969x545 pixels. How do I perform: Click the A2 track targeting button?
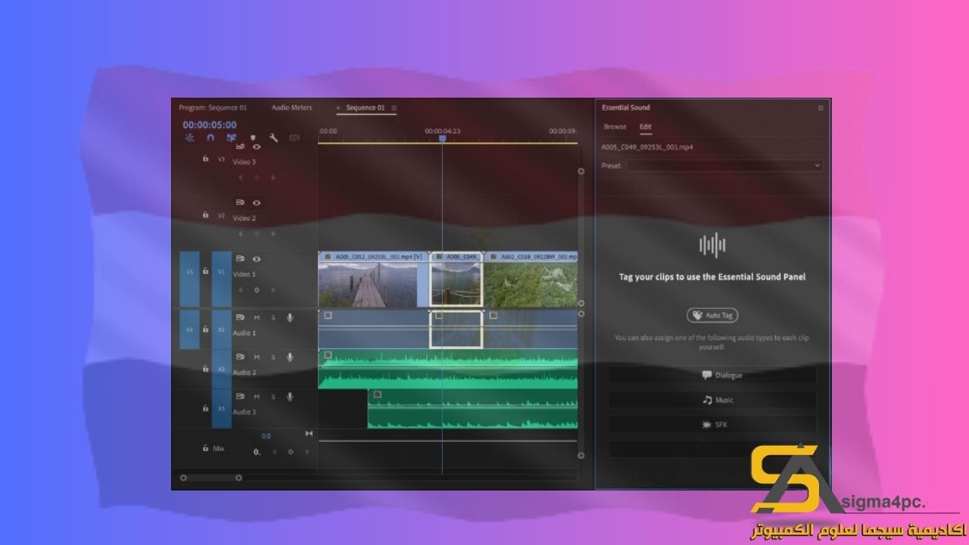[222, 369]
